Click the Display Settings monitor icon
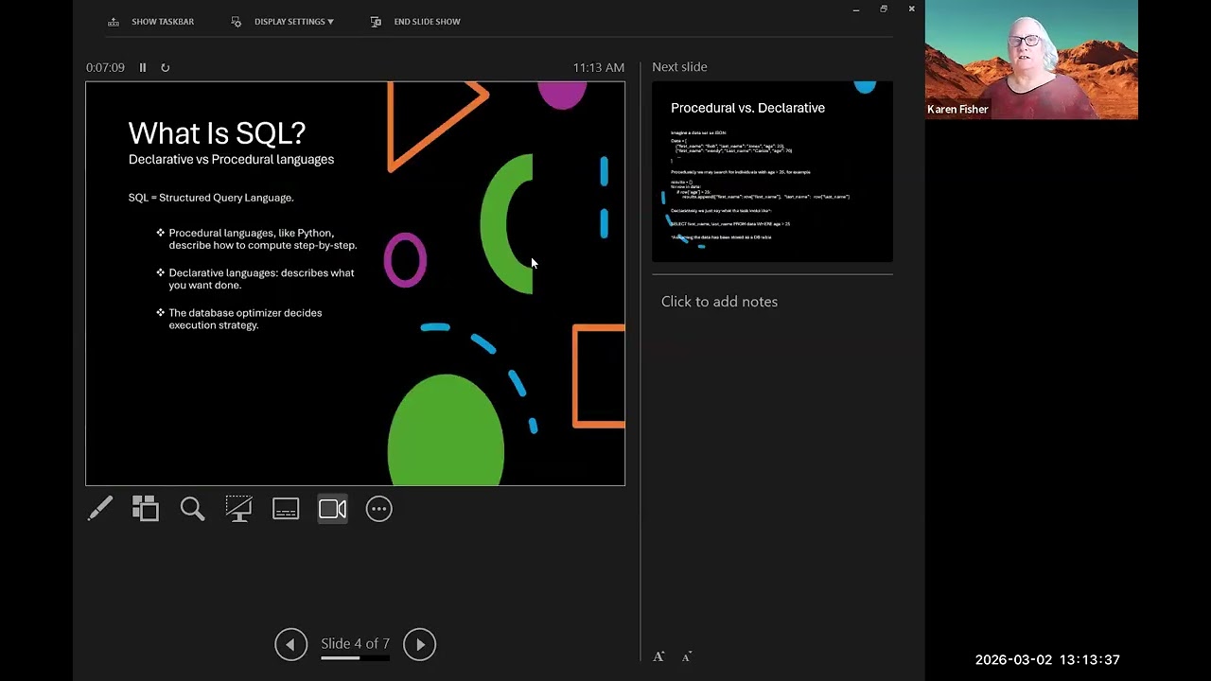This screenshot has height=681, width=1211. click(x=237, y=21)
